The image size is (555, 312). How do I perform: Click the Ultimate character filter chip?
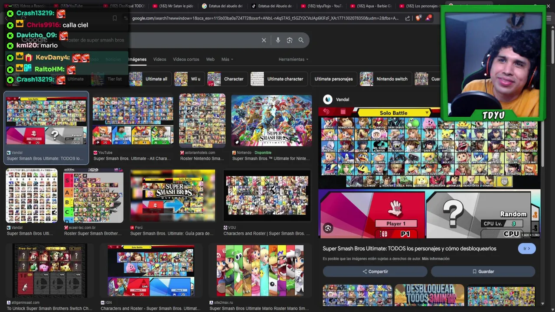(278, 79)
